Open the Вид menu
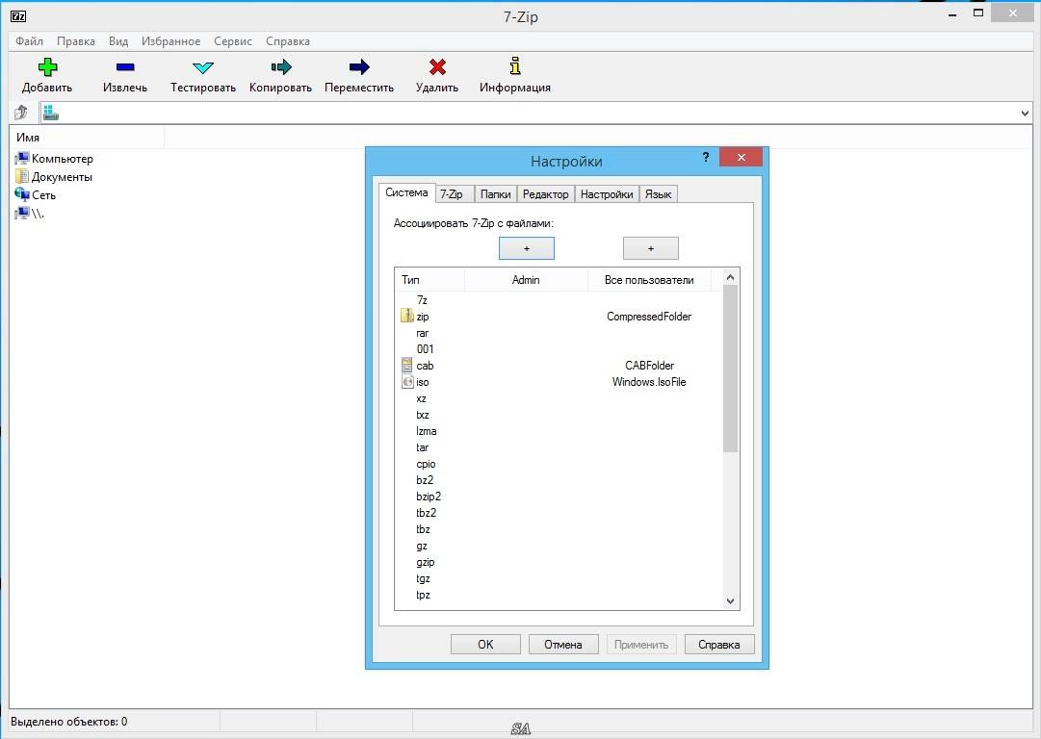The height and width of the screenshot is (739, 1041). point(118,41)
